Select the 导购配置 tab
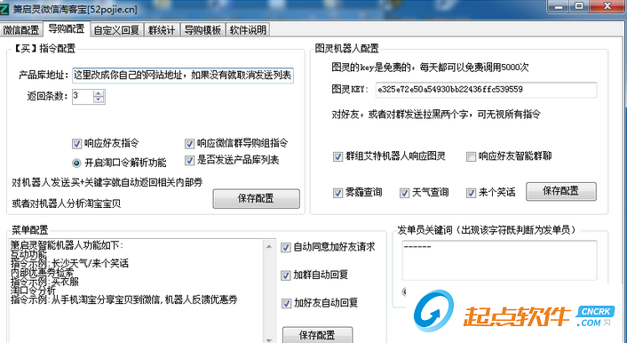Screen dimensions: 627x343 (67, 28)
